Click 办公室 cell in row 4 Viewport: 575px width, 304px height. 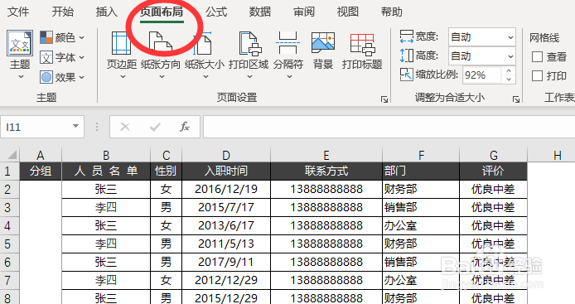click(421, 225)
